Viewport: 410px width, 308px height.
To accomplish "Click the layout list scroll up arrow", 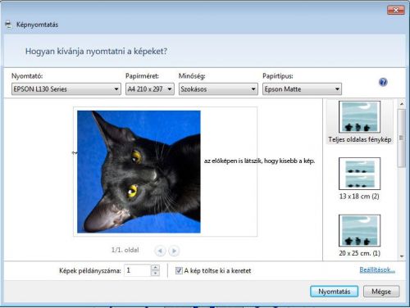I will point(402,104).
